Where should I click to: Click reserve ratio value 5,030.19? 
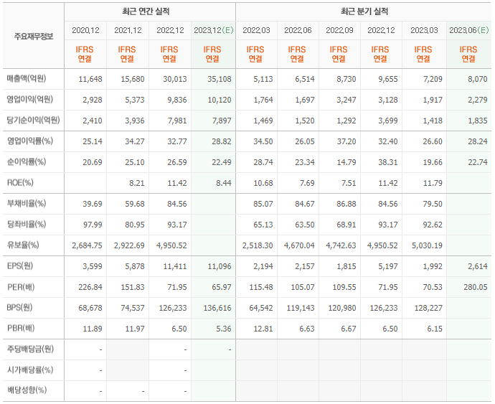(427, 245)
